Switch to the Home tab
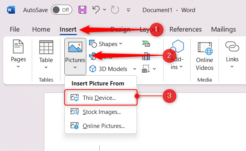Image resolution: width=246 pixels, height=151 pixels. pyautogui.click(x=41, y=29)
